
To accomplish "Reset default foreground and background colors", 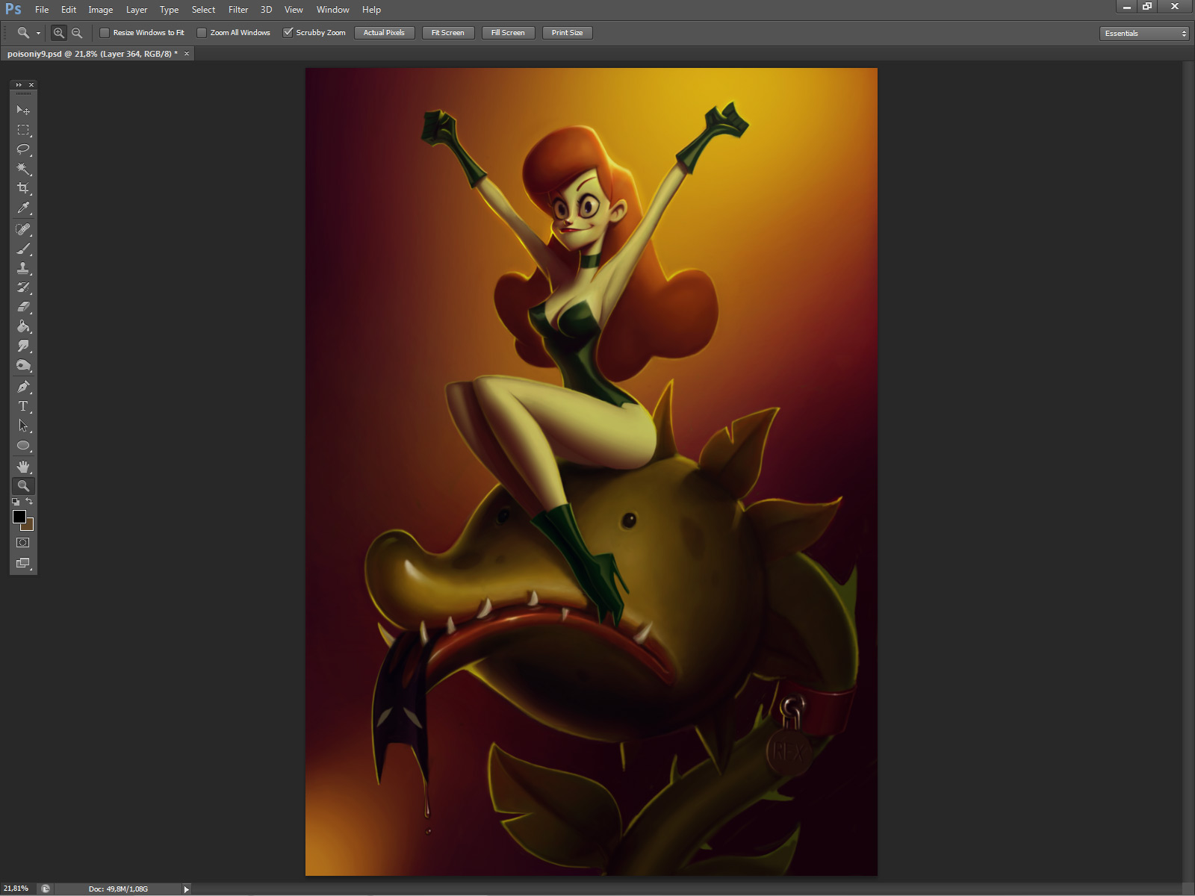I will (16, 502).
